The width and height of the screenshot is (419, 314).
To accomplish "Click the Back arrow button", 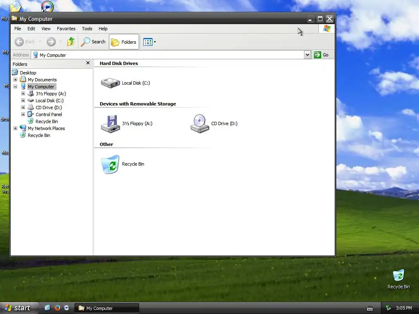I will coord(25,42).
